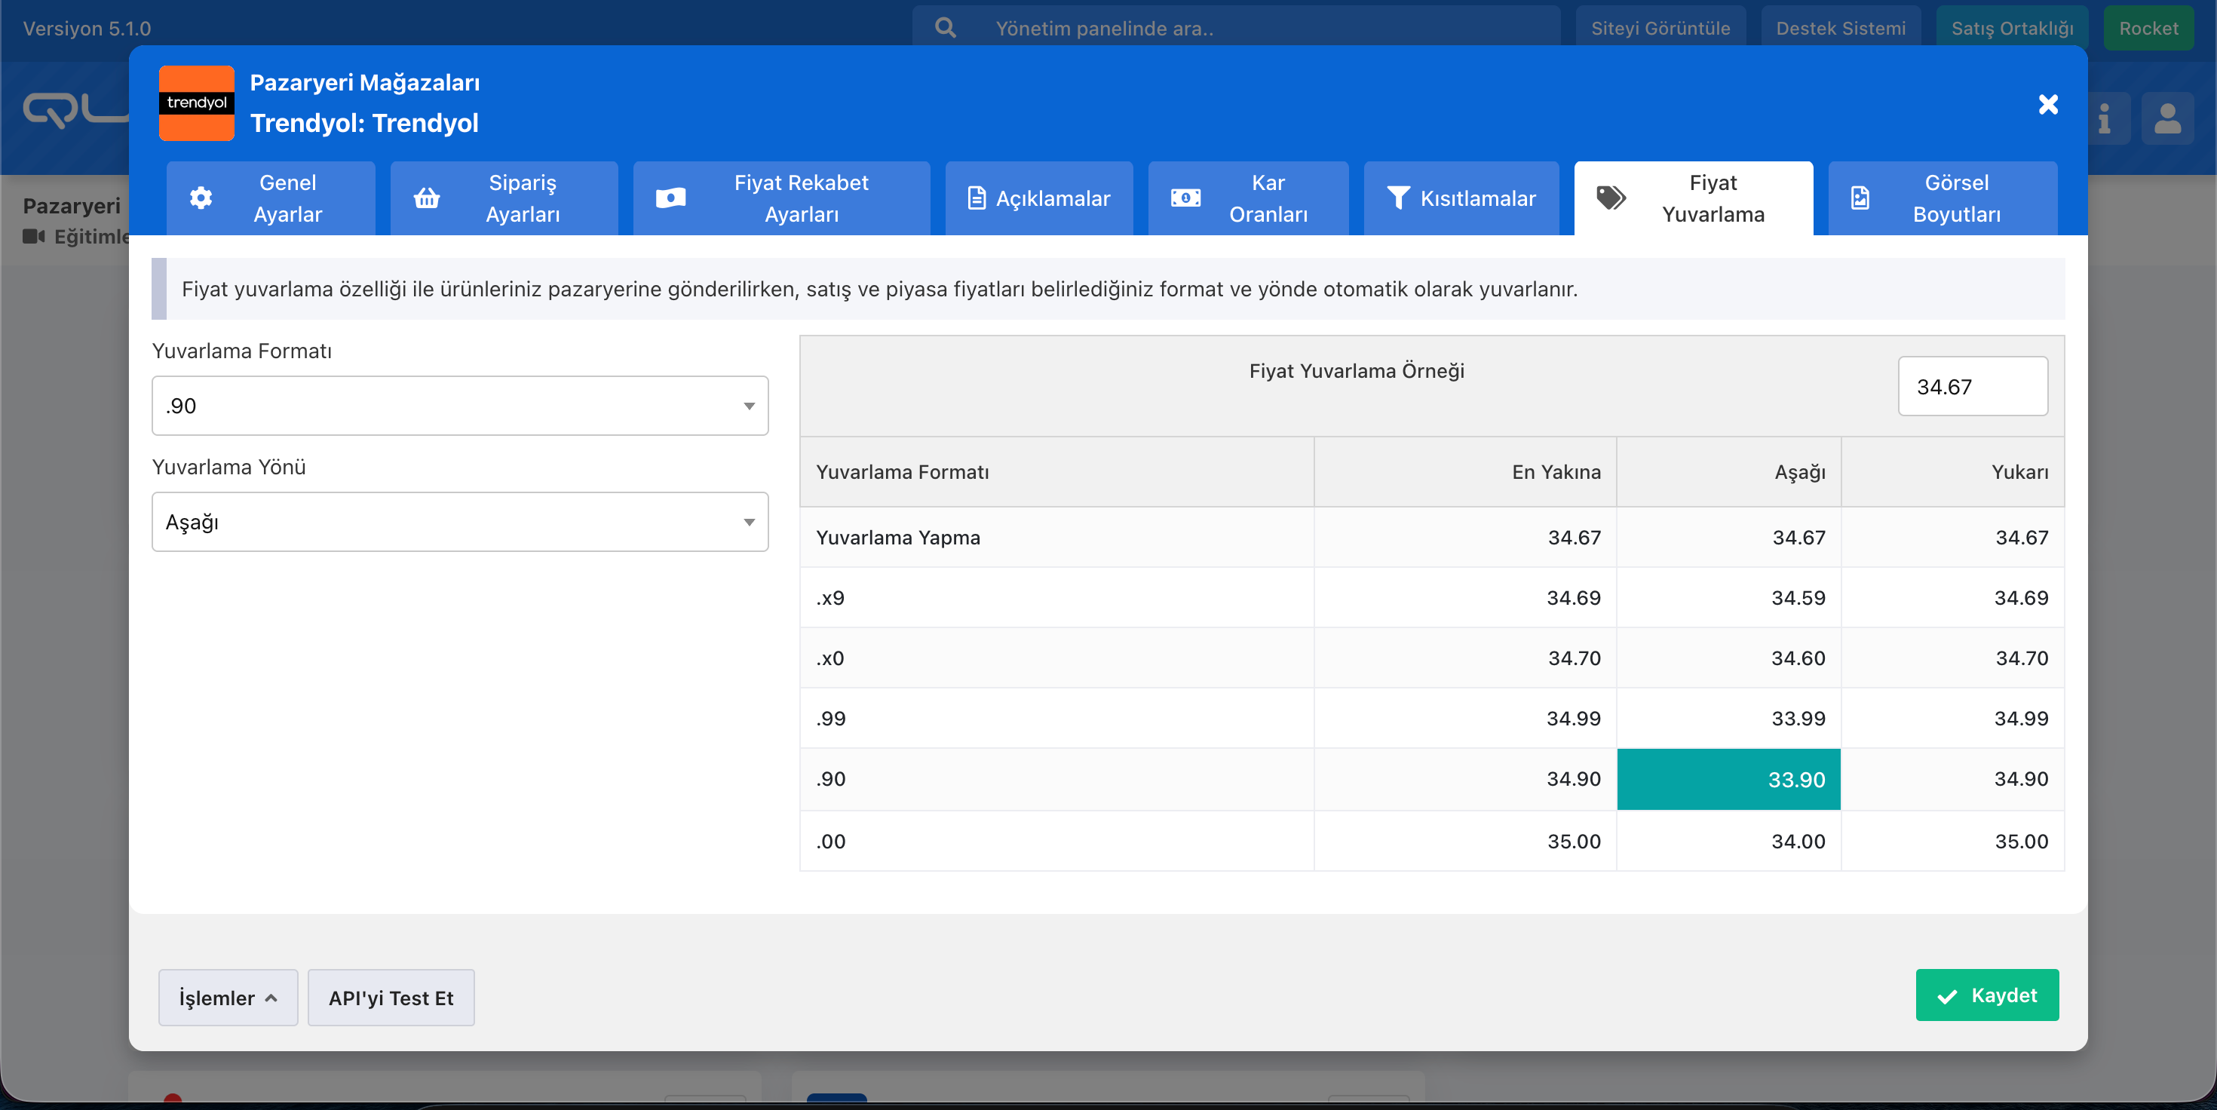
Task: Click the API'yi Test Et button
Action: point(391,998)
